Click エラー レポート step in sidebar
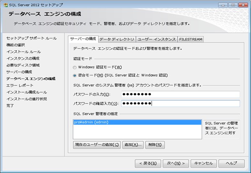251x173 pixels. point(20,85)
